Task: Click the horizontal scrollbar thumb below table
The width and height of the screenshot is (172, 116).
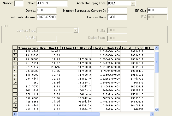Action: 58,114
